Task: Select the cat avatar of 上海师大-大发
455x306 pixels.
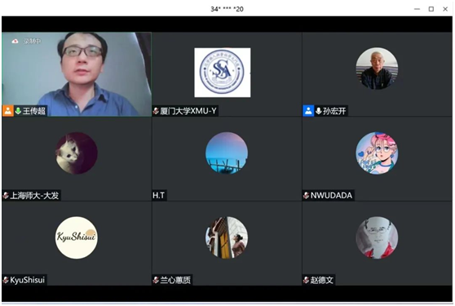Action: [x=77, y=153]
